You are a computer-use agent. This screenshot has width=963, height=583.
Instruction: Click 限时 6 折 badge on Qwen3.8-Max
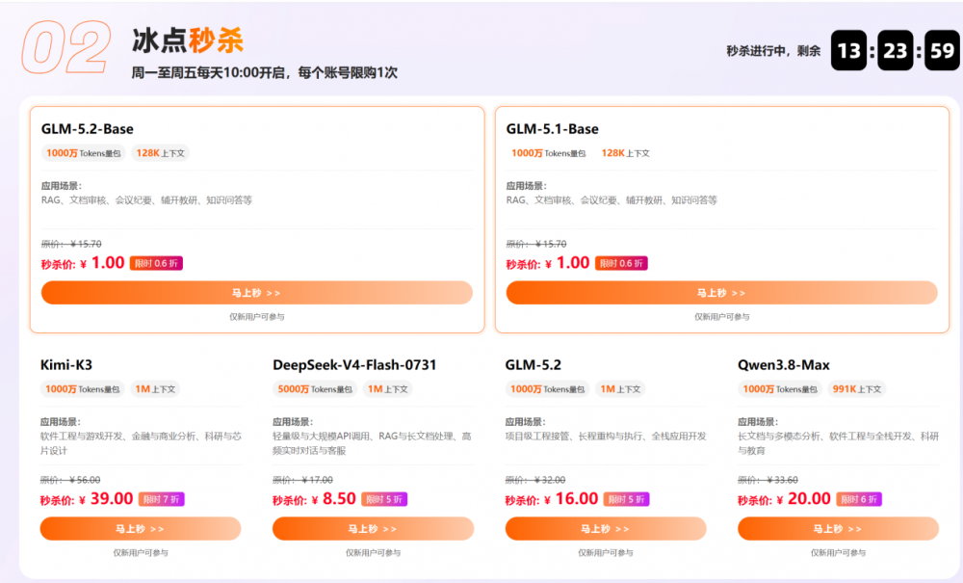[859, 499]
